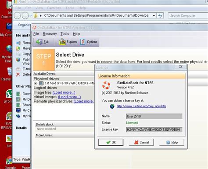Open the My Computer desktop icon
The height and width of the screenshot is (169, 208).
(9, 27)
